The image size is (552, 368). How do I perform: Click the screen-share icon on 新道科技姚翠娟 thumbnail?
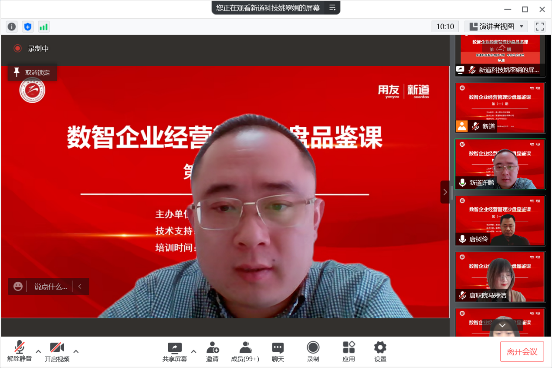[x=460, y=70]
